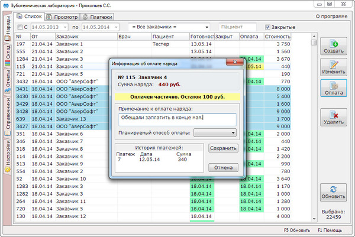Viewport: 355px width, 237px height.
Task: Select row 720 Заказчик 5
Action: [x=153, y=209]
